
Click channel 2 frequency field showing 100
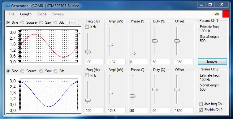[94, 111]
